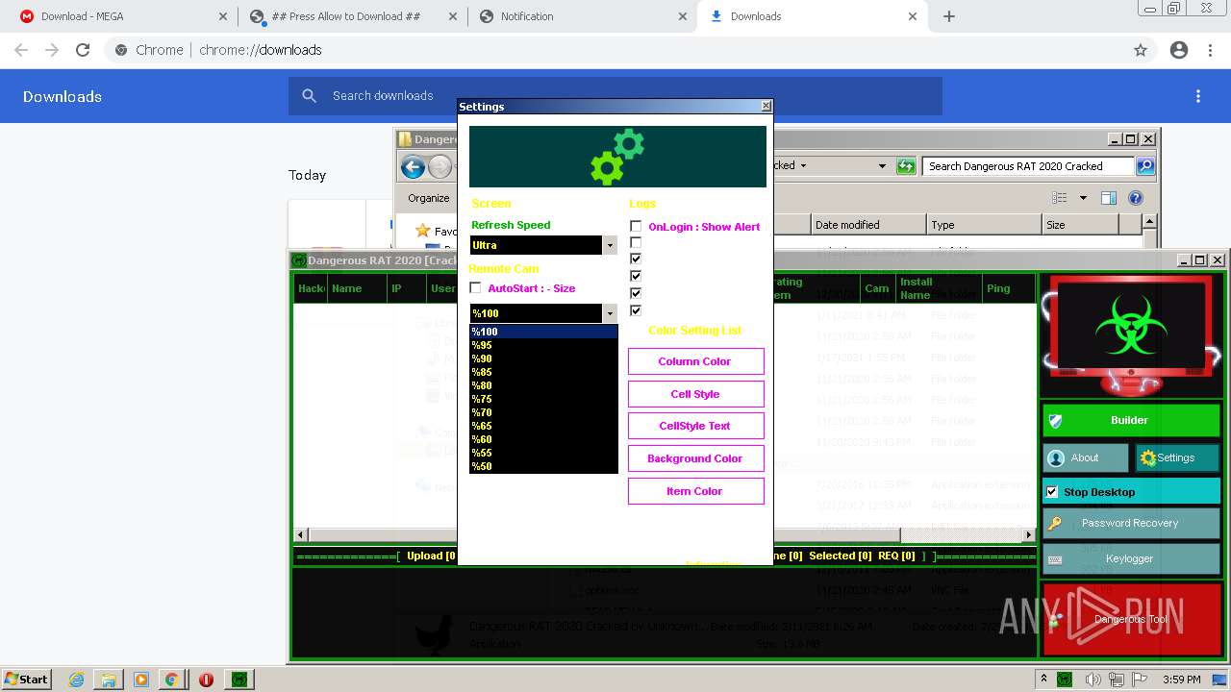Bookmark this page with the star icon

pos(1141,50)
